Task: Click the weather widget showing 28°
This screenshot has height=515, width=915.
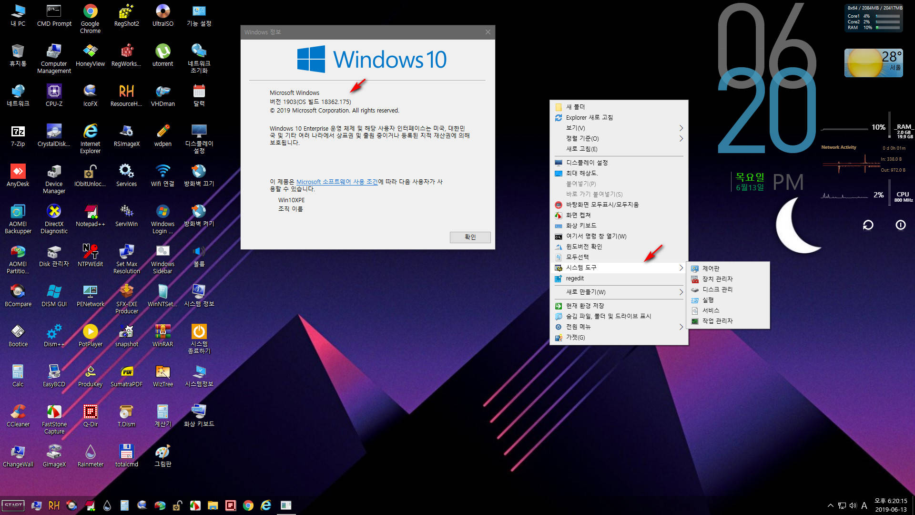Action: point(874,63)
